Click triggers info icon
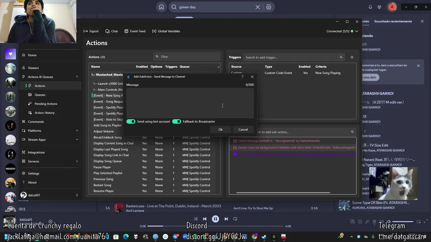Screen dimensions: 431x242 tap(352, 57)
